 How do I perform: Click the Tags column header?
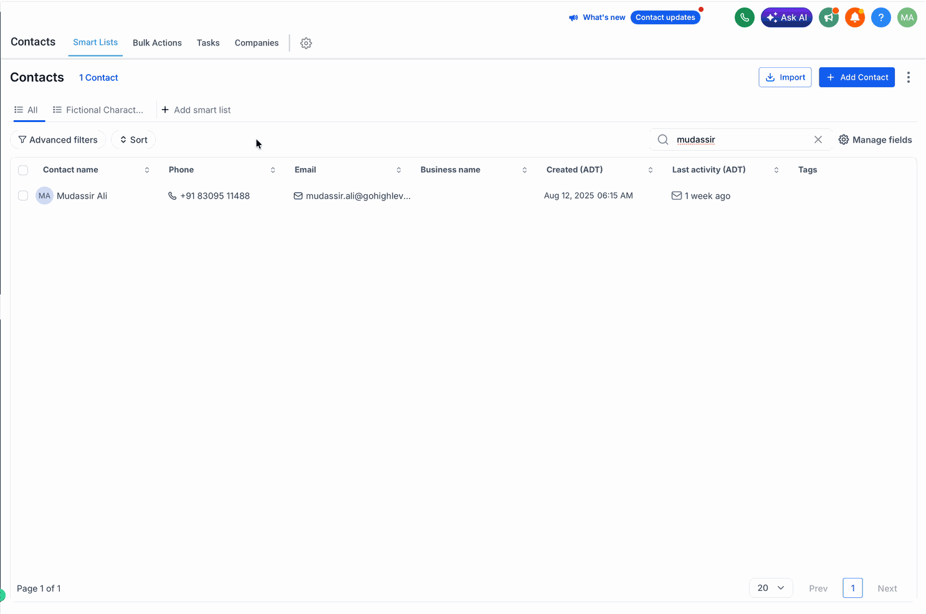point(808,170)
